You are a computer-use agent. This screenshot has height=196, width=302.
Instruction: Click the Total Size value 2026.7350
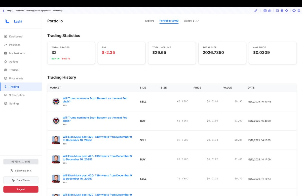213,53
